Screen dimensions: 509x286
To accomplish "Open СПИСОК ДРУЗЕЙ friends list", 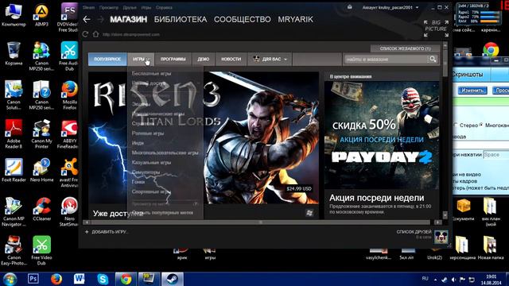I will [x=414, y=232].
